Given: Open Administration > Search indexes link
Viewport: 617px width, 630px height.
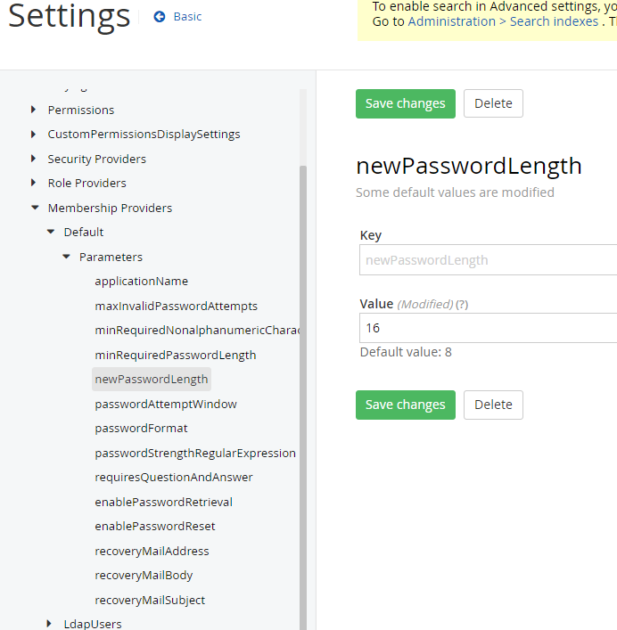Looking at the screenshot, I should [503, 21].
